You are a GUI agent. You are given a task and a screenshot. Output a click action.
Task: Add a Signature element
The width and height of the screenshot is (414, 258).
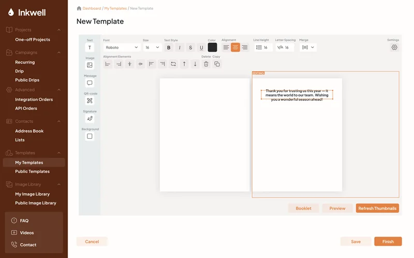90,119
